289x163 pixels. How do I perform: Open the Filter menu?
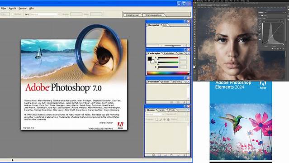[4, 8]
